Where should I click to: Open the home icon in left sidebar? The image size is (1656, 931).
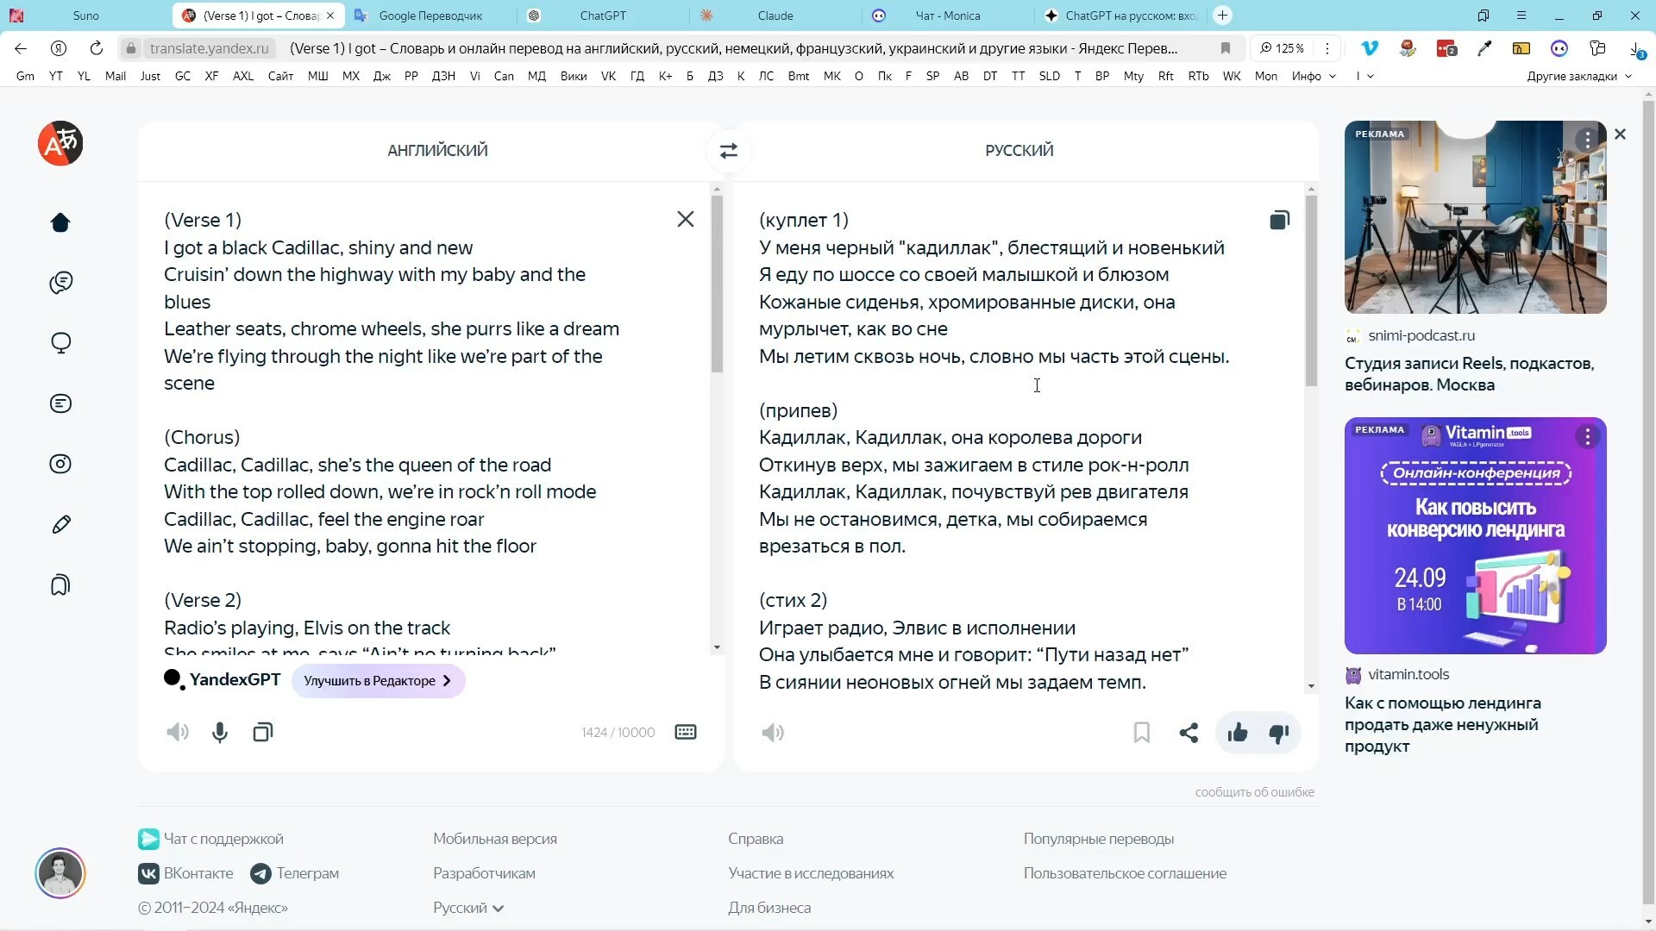pos(60,222)
